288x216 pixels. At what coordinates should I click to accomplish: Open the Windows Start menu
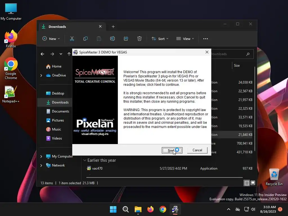(x=113, y=209)
